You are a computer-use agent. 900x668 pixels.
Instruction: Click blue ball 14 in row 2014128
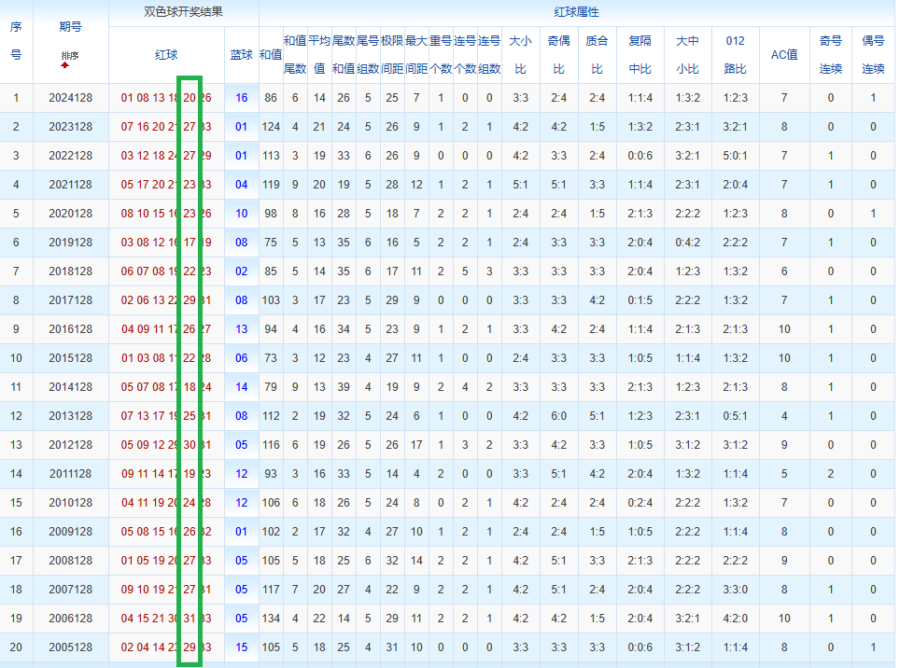(x=242, y=387)
